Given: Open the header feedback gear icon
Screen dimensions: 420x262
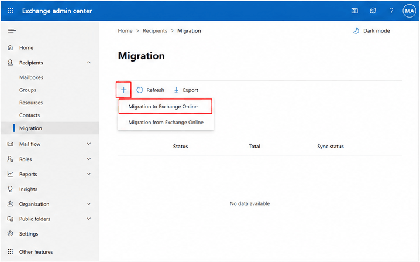Looking at the screenshot, I should point(373,11).
